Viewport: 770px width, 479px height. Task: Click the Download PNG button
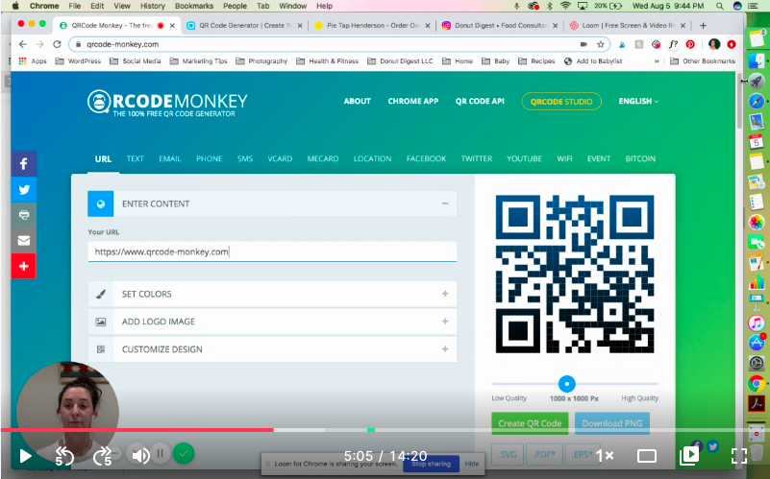pyautogui.click(x=612, y=423)
